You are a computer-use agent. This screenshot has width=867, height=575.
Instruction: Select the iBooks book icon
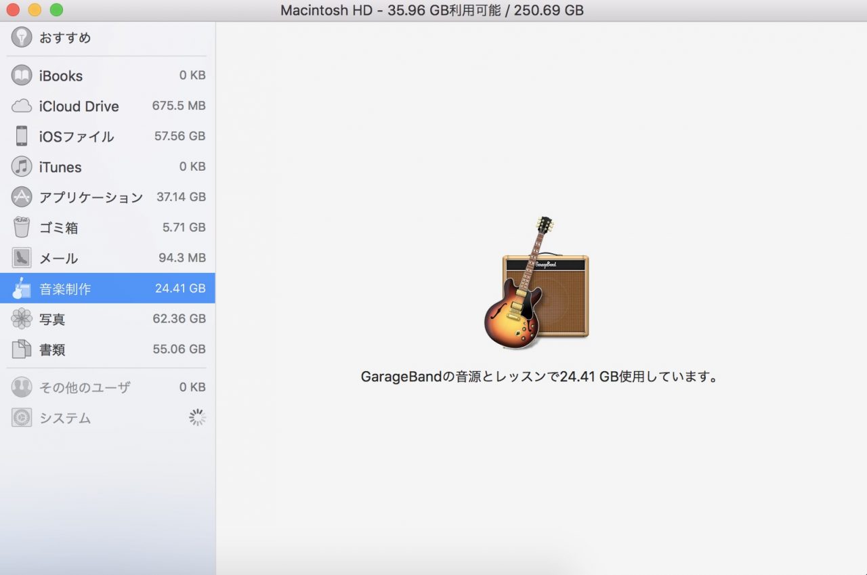click(22, 75)
